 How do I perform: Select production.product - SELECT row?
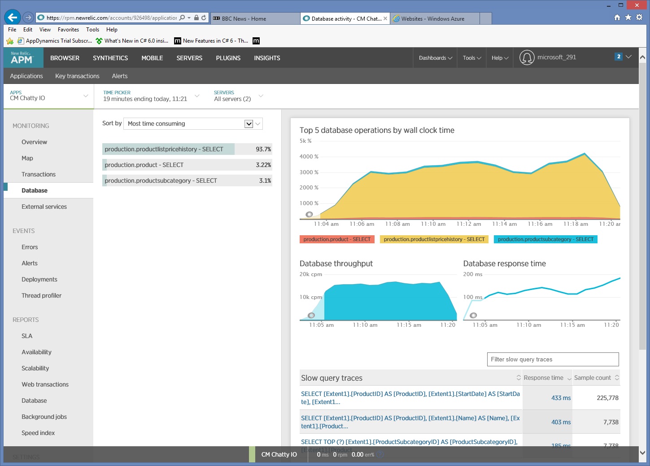click(187, 165)
